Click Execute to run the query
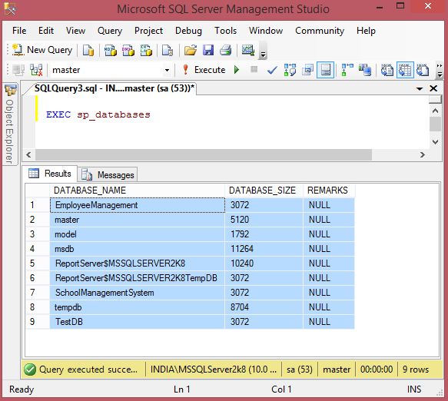Screen dimensions: 448x401 point(204,70)
